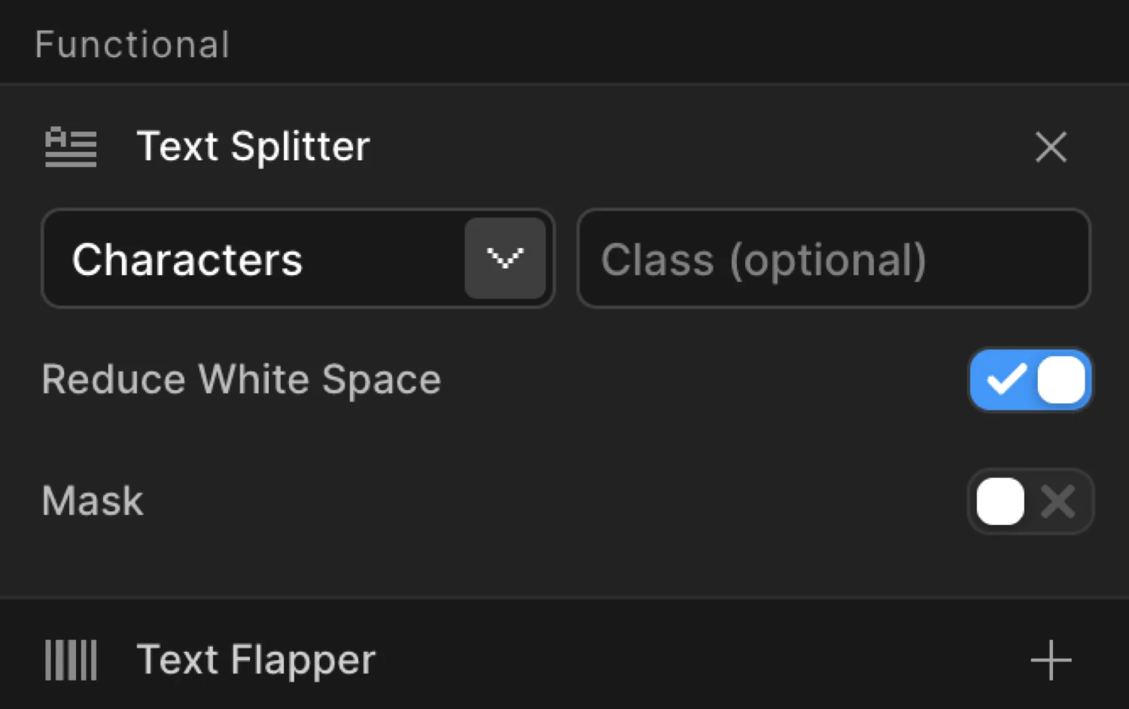The image size is (1129, 709).
Task: Select the Functional section header
Action: coord(132,43)
